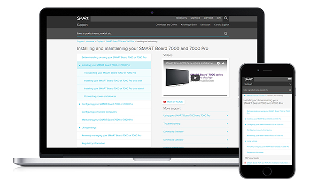Click the Watch on YouTube button

(173, 102)
